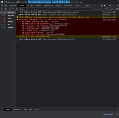Open the Lighthouse tab
The image size is (119, 118).
pyautogui.click(x=88, y=5)
